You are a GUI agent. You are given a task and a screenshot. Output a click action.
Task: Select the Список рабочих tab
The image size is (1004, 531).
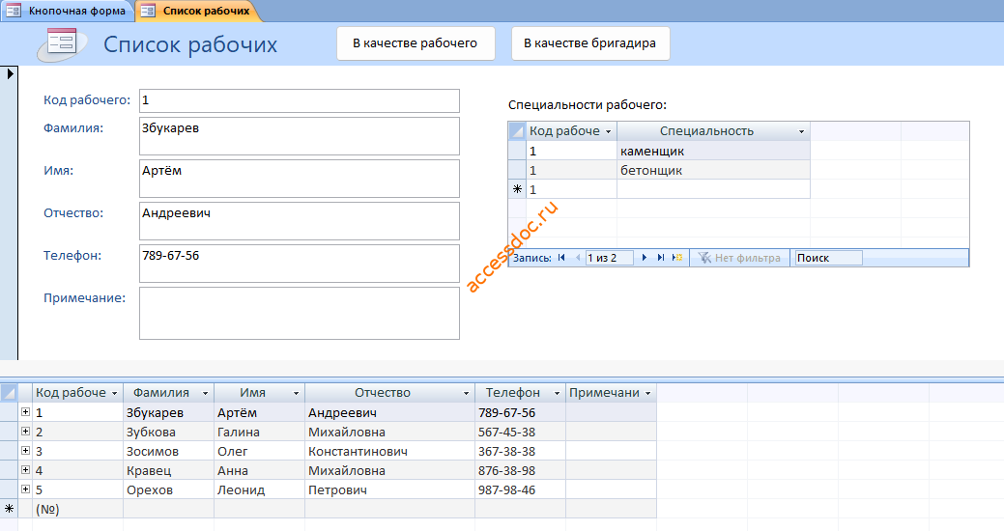[x=198, y=11]
